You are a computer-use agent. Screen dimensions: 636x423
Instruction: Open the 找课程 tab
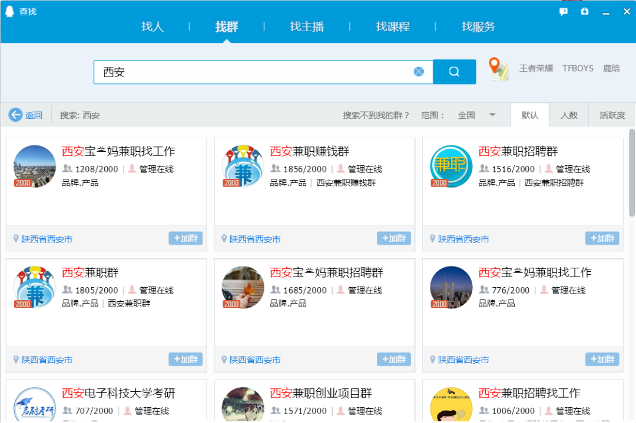[393, 26]
